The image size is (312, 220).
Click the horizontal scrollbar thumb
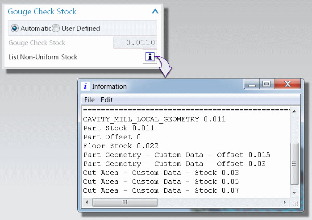pos(125,201)
